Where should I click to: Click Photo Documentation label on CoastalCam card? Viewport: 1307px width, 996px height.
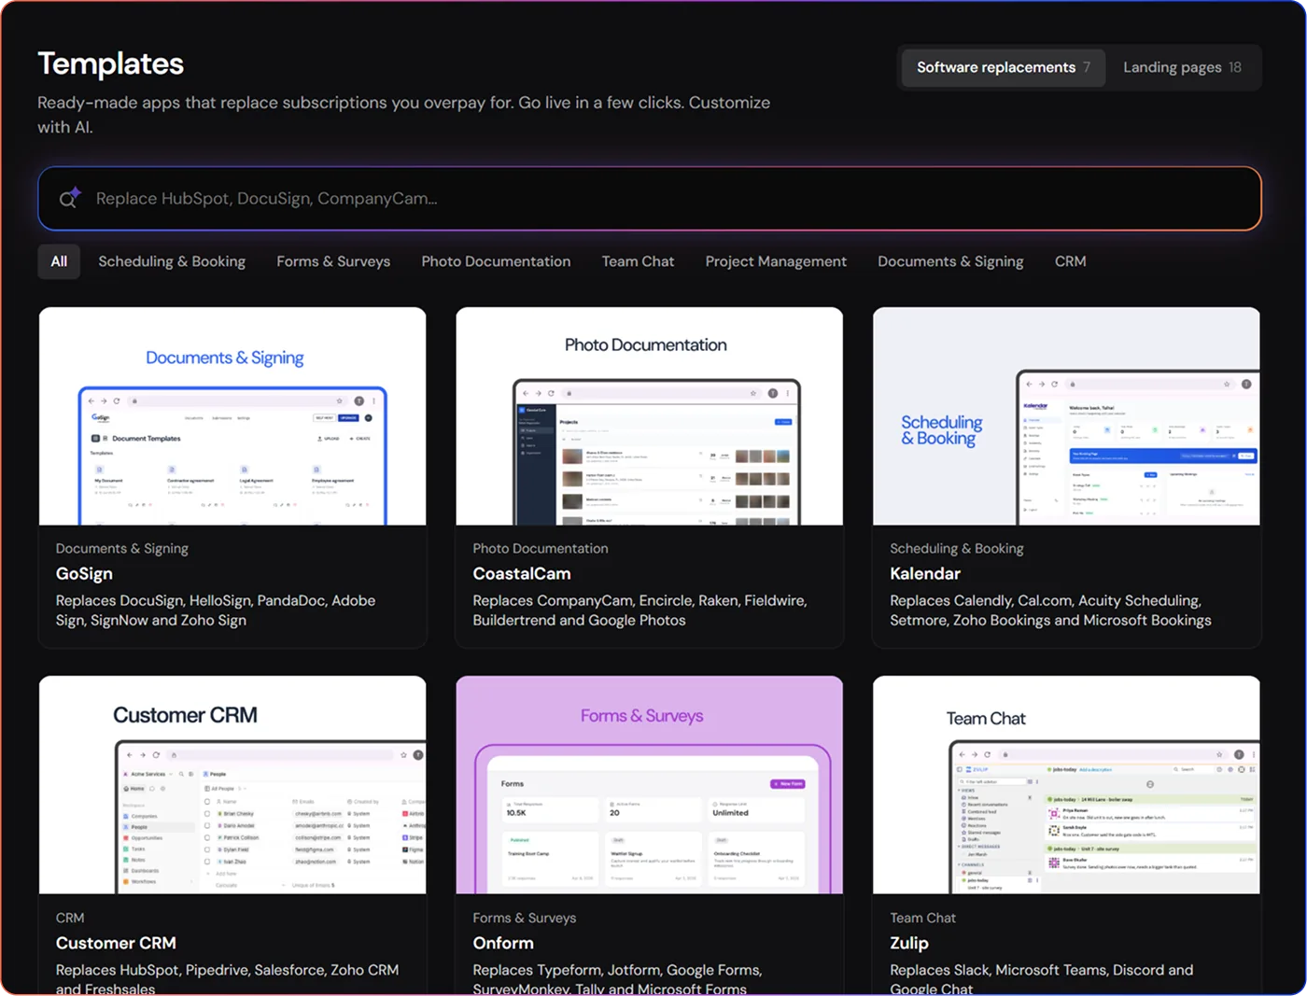541,548
